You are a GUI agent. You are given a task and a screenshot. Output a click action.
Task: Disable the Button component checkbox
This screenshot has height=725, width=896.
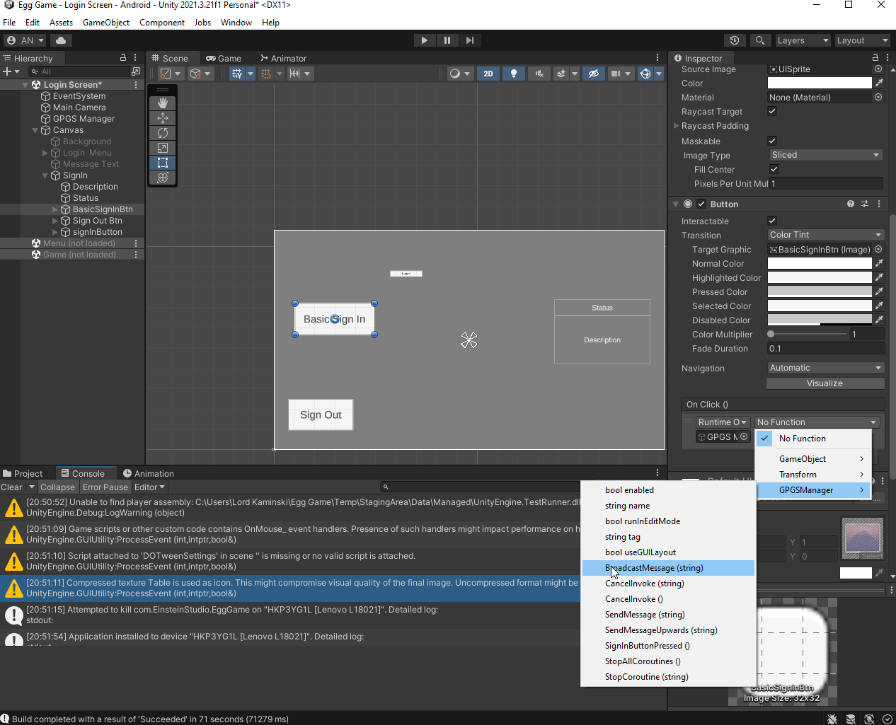[701, 204]
